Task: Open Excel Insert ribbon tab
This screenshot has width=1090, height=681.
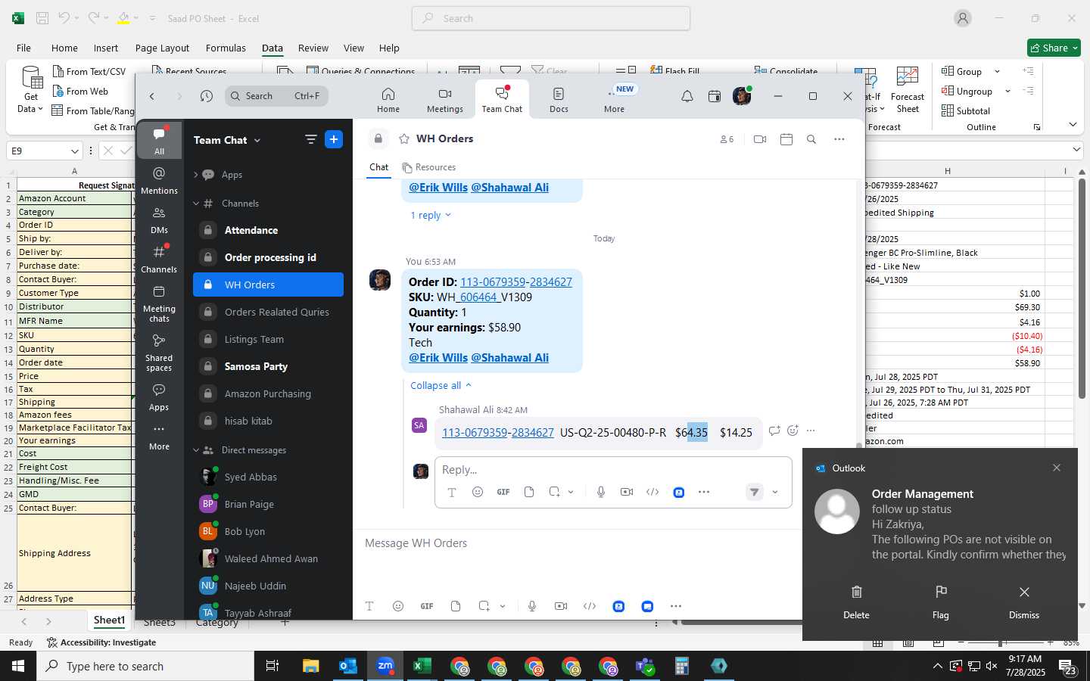Action: 106,48
